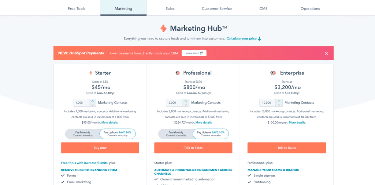This screenshot has height=185, width=375.
Task: Click the Enterprise marketing contacts input field
Action: [x=268, y=103]
